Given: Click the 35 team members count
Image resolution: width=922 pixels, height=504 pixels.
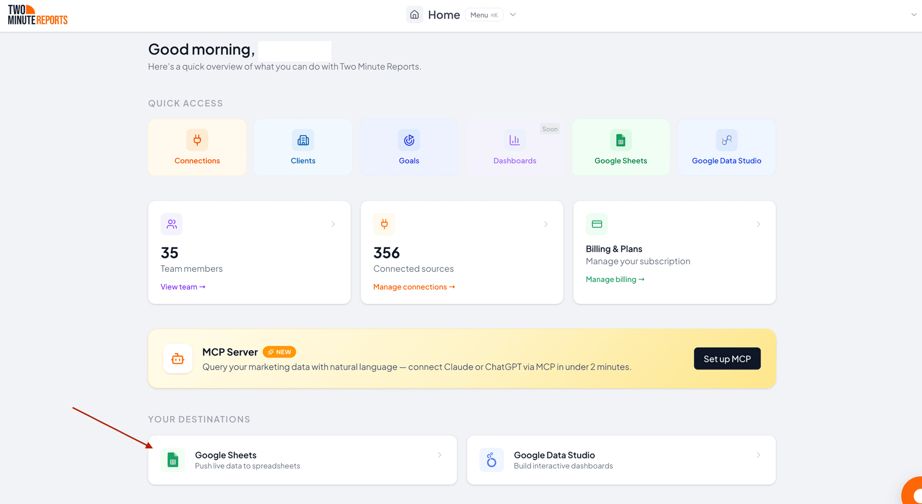Looking at the screenshot, I should pos(170,253).
